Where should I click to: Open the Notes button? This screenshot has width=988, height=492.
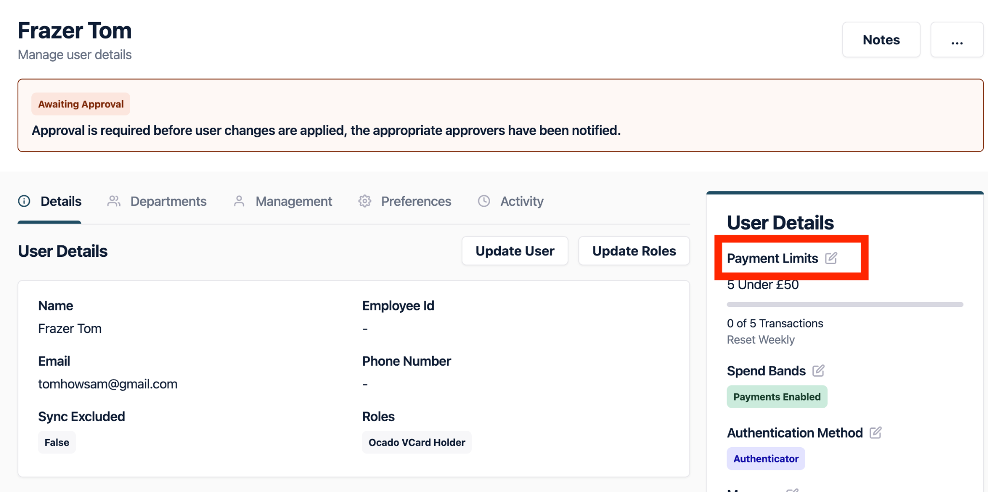pos(881,40)
